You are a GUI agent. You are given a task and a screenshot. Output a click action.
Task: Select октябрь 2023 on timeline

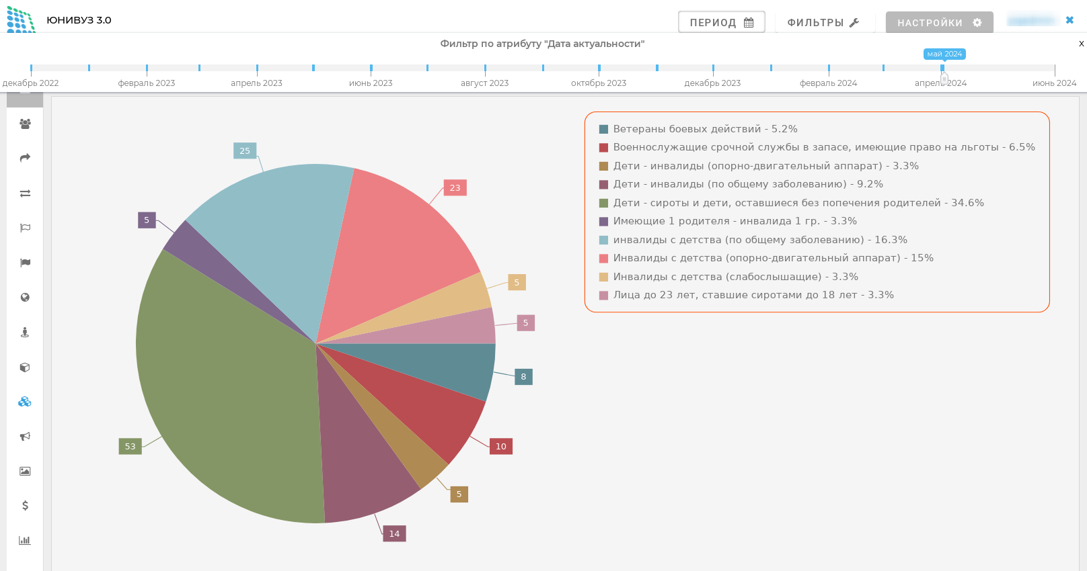(599, 83)
